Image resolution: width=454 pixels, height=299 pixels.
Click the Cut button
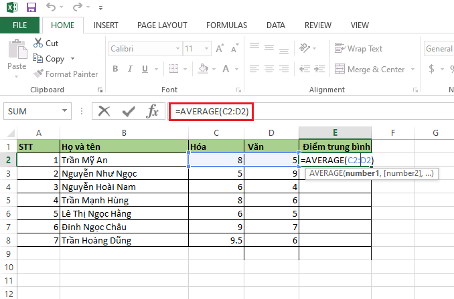point(46,43)
